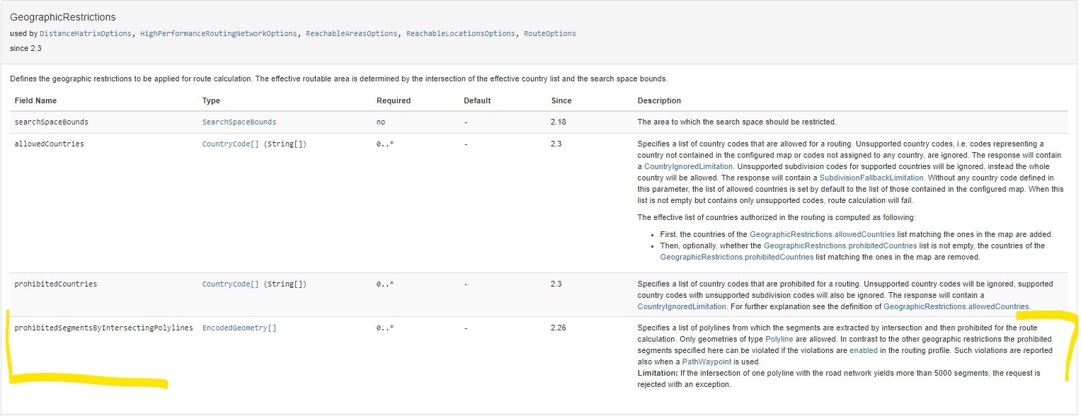Open the PathWaypoint link
1081x416 pixels.
click(707, 362)
